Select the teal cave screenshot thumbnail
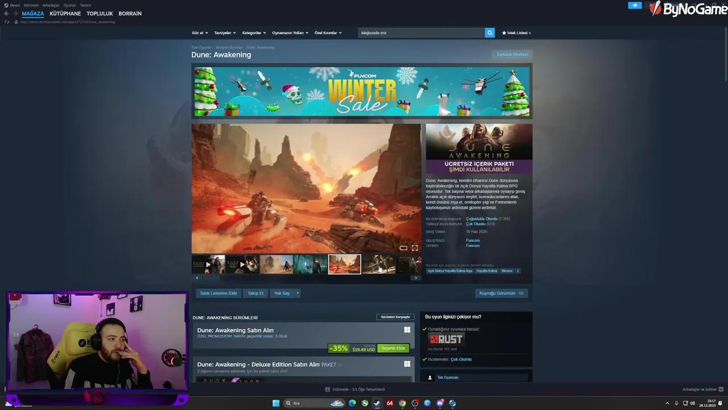728x410 pixels. tap(311, 264)
